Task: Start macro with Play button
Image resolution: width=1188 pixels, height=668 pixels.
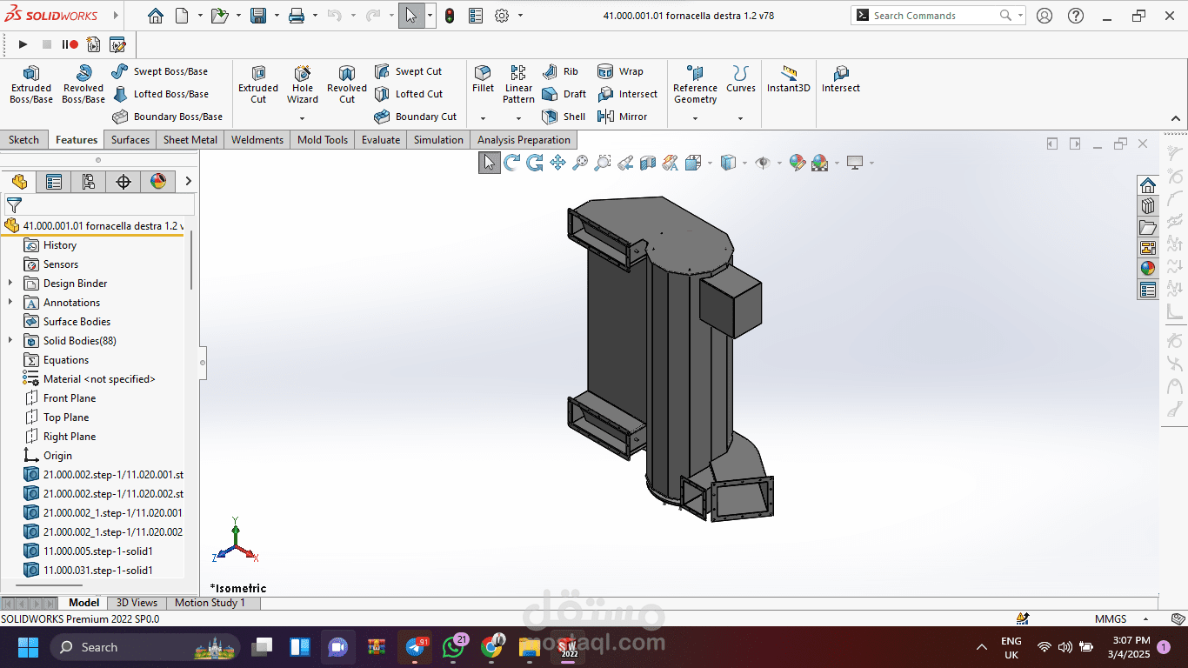Action: point(23,44)
